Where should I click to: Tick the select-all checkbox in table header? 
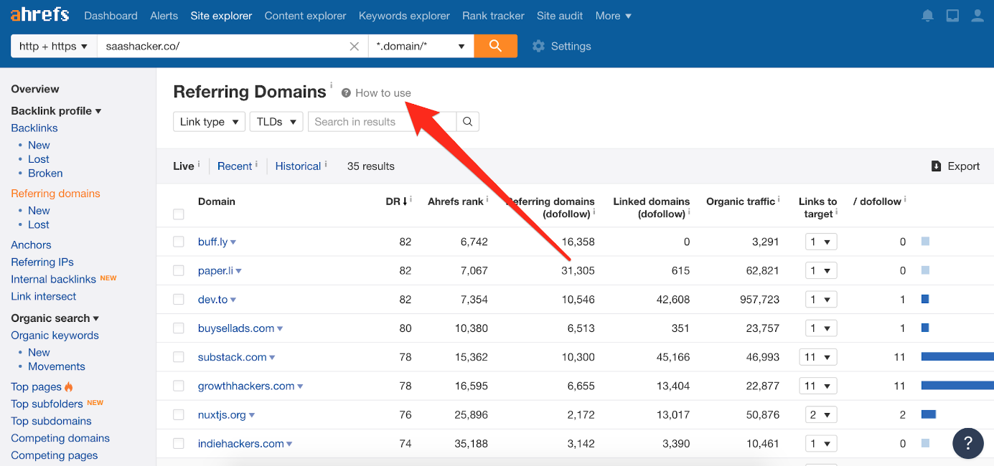pyautogui.click(x=179, y=214)
